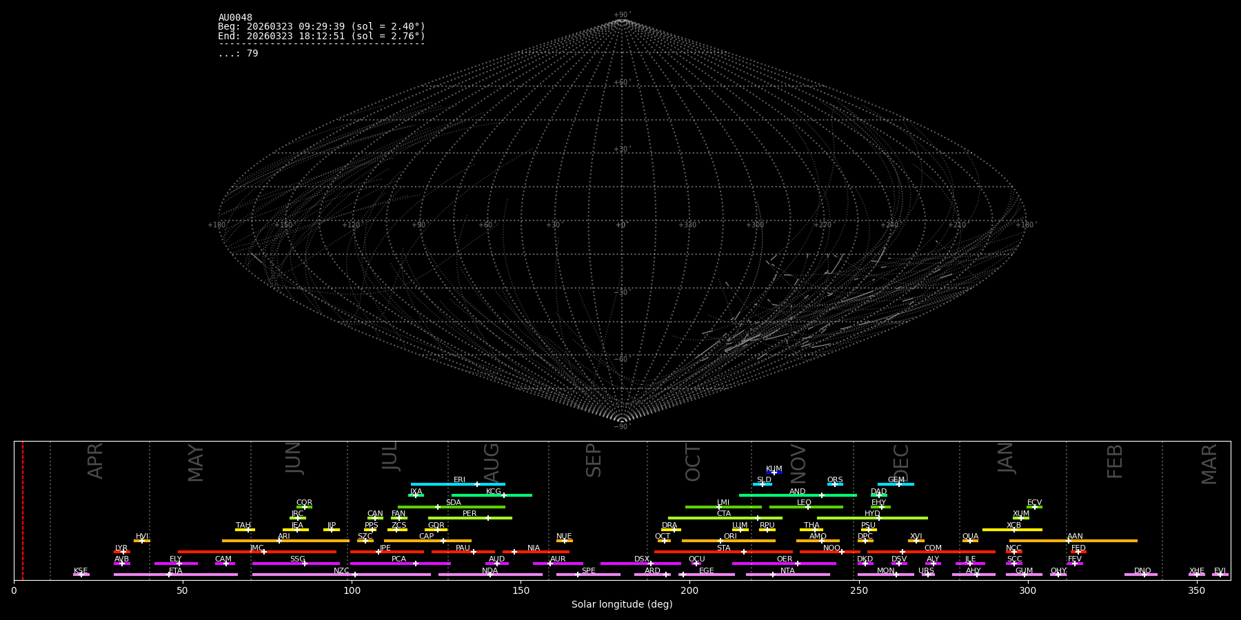Click the DRA shower label
The height and width of the screenshot is (620, 1241).
point(669,526)
